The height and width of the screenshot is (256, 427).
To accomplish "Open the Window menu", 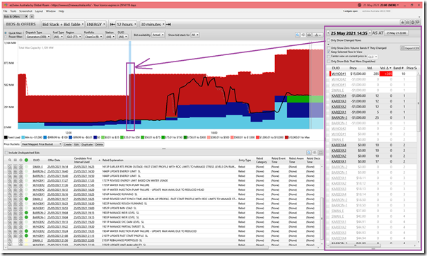I will [x=51, y=11].
